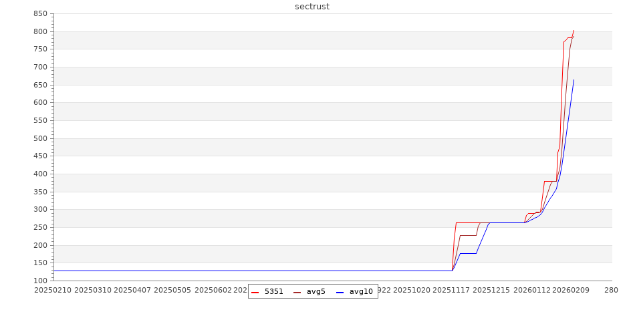Select the 20251215 x-axis date label
This screenshot has height=334, width=625.
(x=491, y=290)
